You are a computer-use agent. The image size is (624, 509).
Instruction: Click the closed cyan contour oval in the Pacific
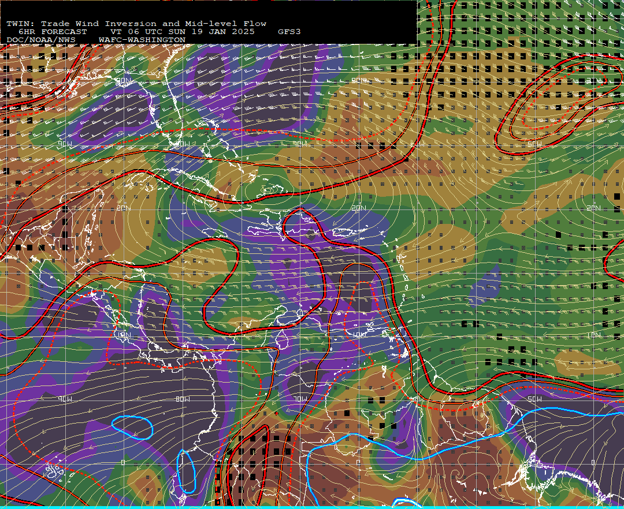pos(132,427)
